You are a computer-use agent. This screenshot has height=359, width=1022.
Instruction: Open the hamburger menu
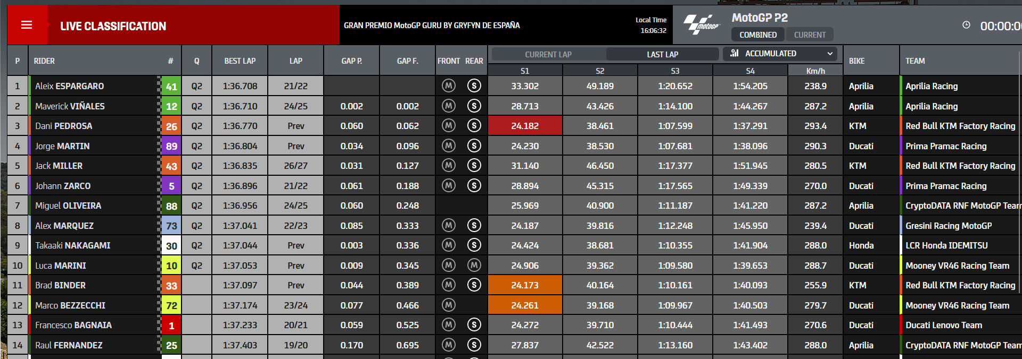(x=27, y=25)
